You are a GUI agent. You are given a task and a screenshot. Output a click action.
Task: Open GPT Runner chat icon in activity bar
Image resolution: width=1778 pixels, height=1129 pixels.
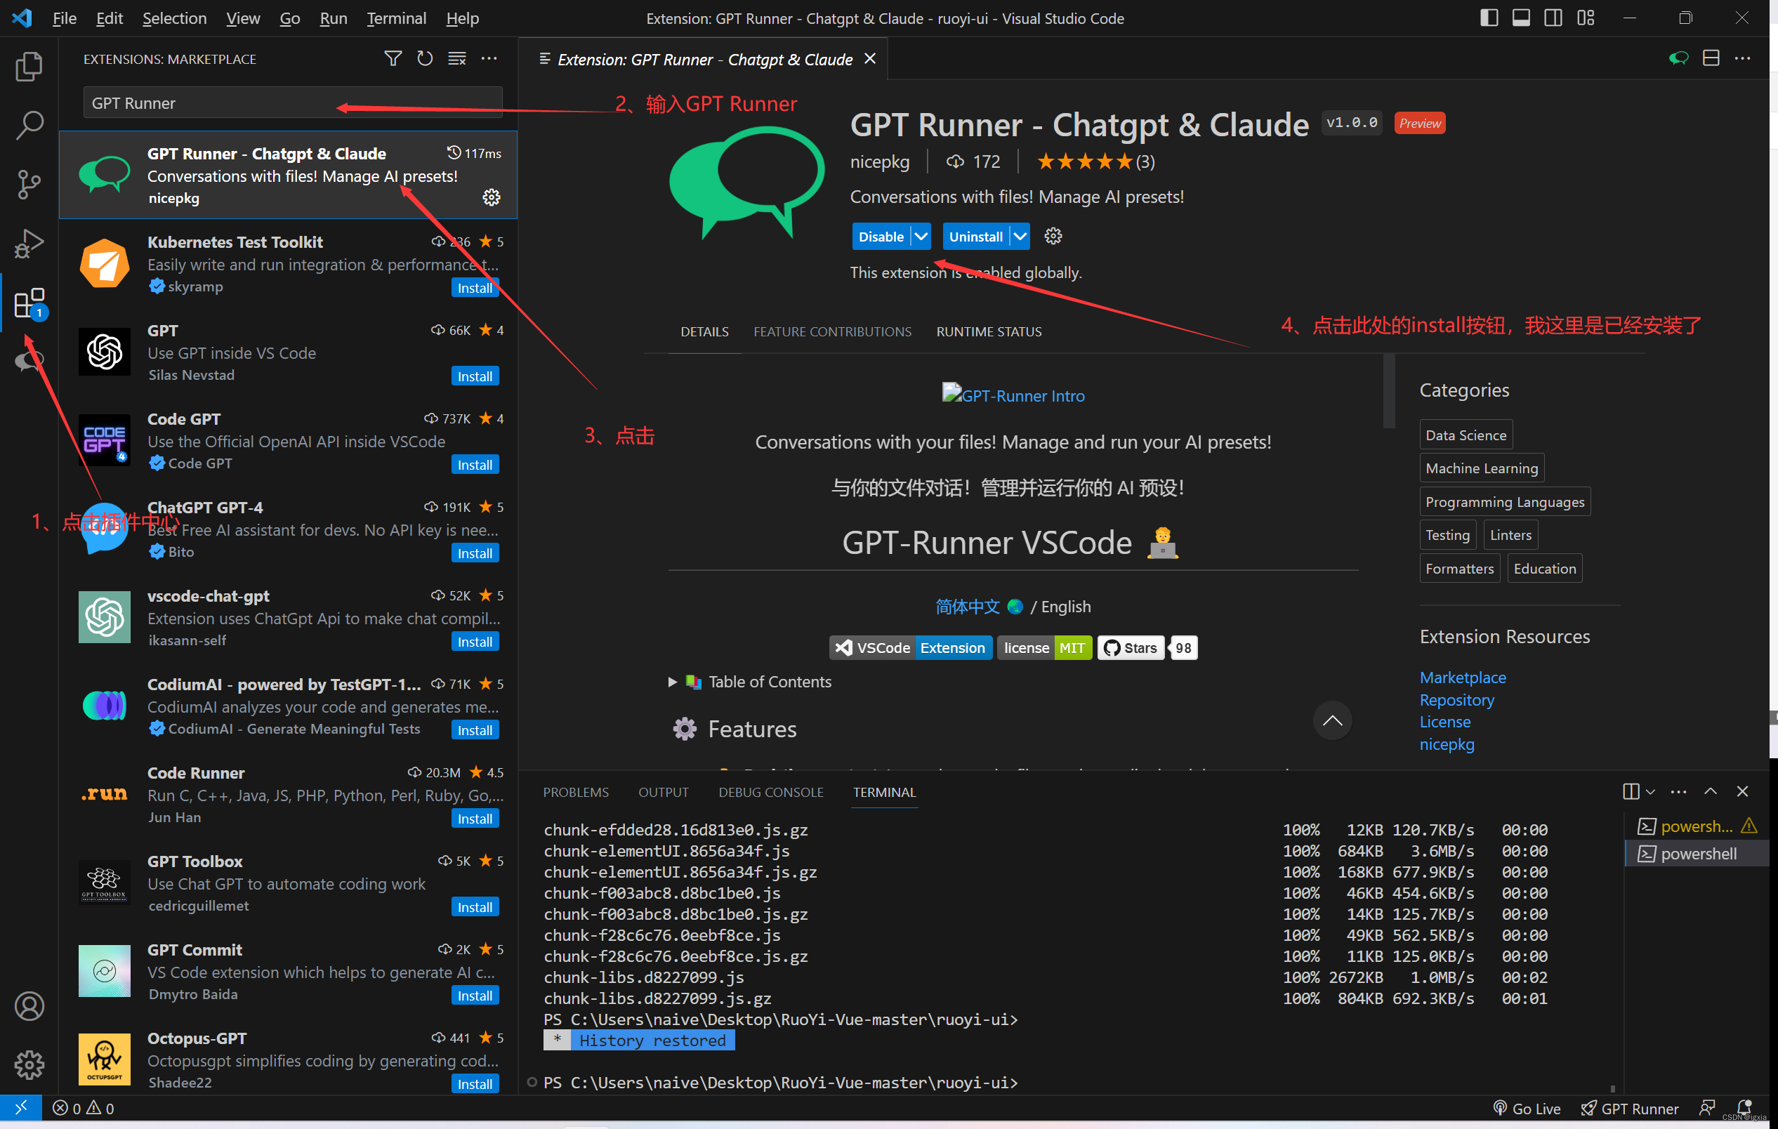[29, 361]
